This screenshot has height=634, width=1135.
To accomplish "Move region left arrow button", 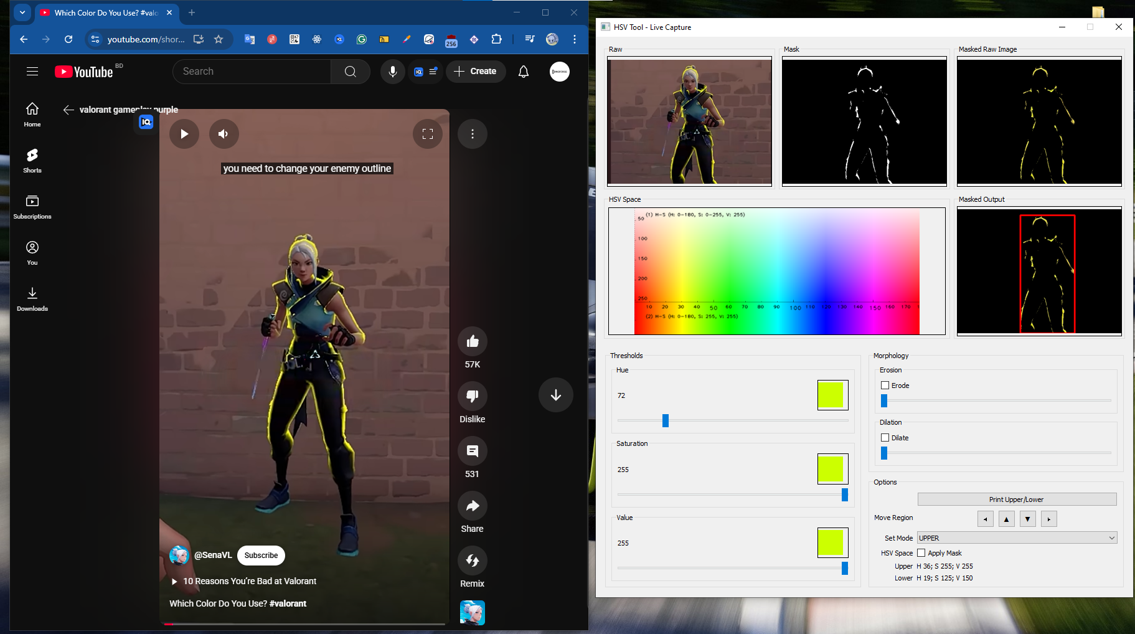I will 985,519.
